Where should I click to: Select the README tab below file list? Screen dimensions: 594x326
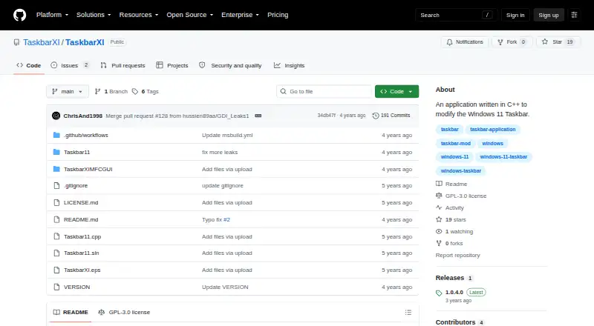pyautogui.click(x=71, y=313)
